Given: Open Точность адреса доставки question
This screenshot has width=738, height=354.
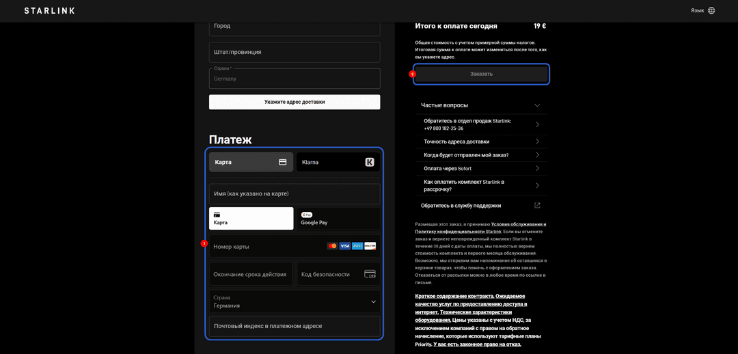Looking at the screenshot, I should click(481, 141).
